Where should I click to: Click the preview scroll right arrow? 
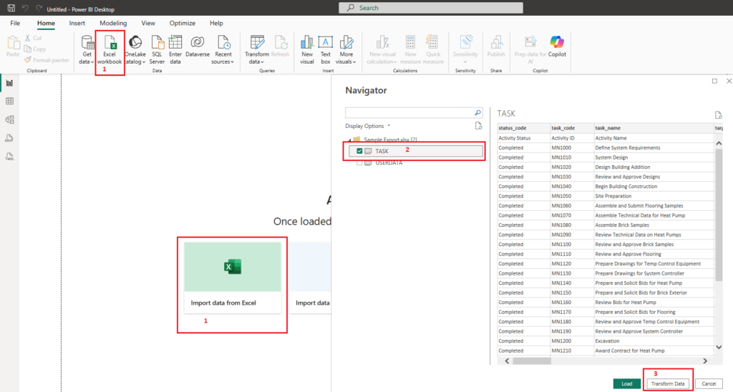click(x=705, y=361)
